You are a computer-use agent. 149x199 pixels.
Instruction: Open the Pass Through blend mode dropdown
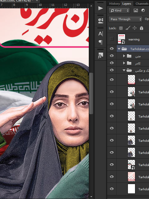point(125,19)
